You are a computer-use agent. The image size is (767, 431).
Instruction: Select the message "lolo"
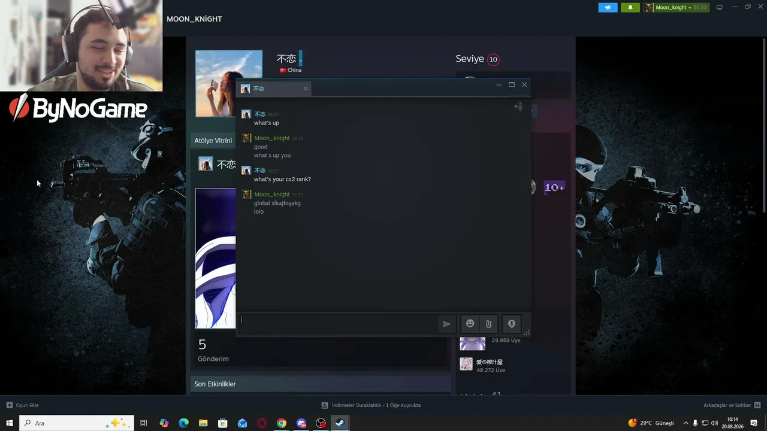coord(259,211)
